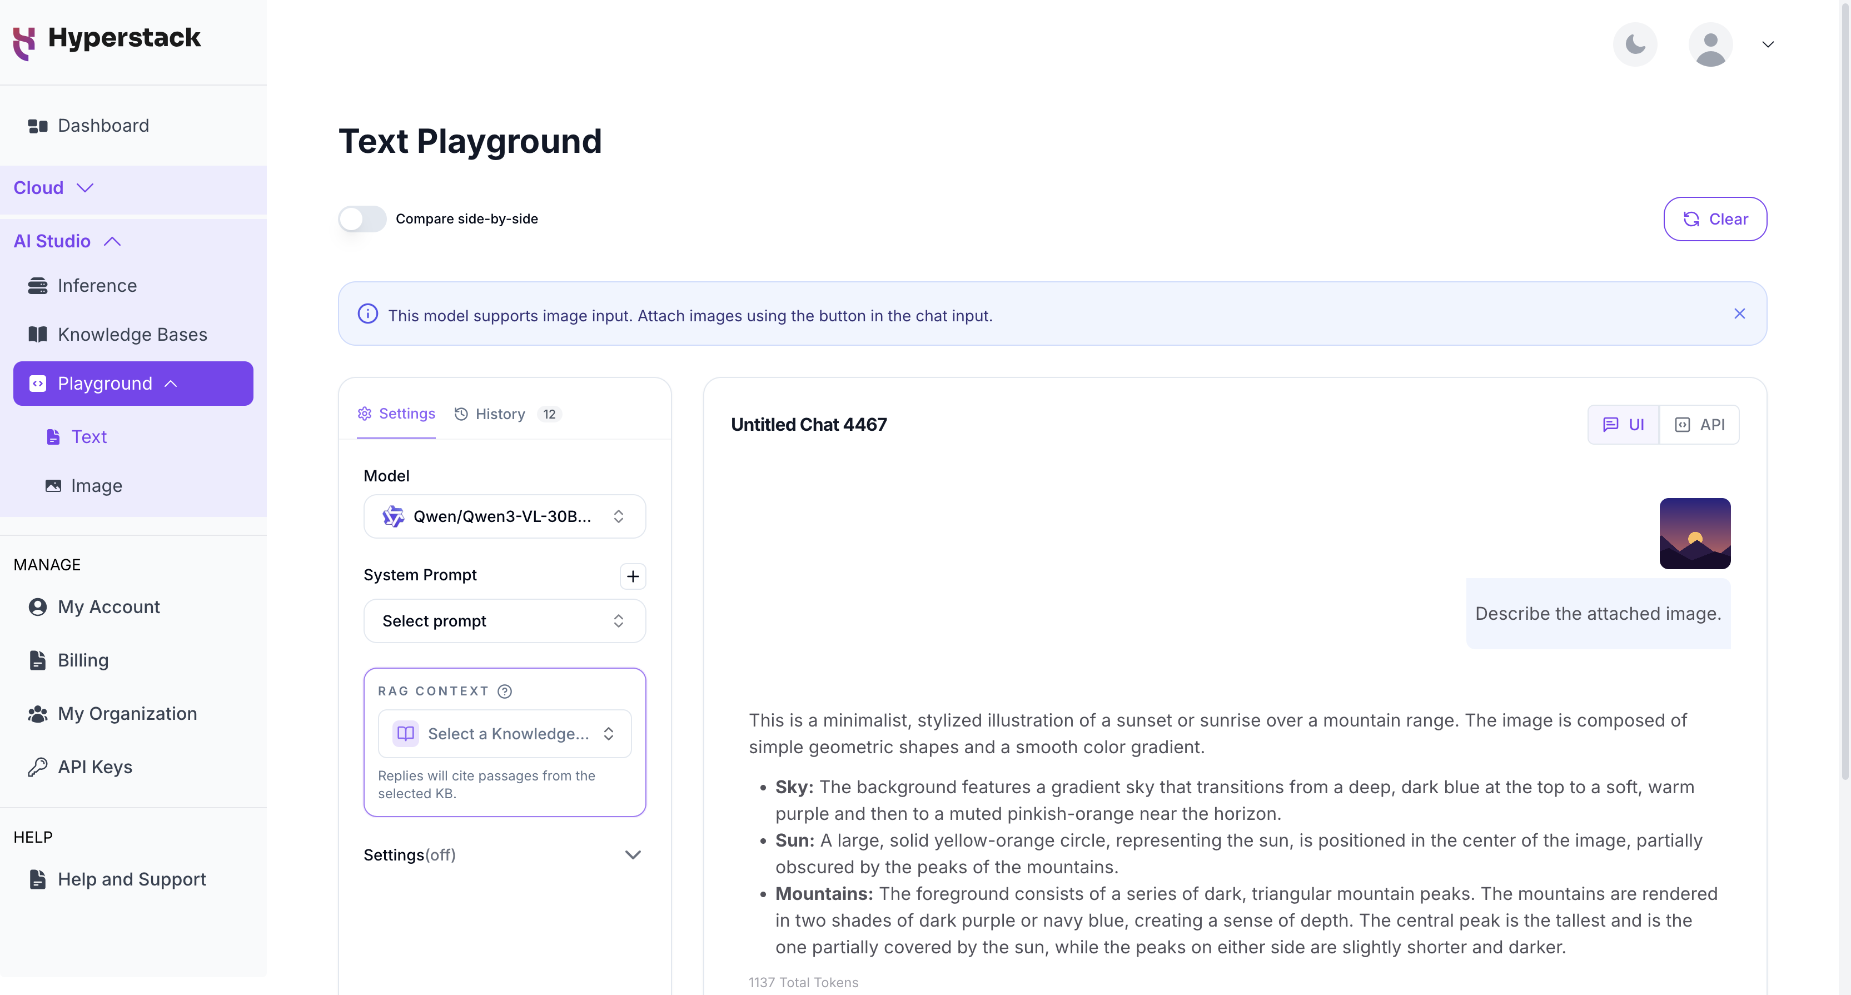Open the user avatar profile

coord(1710,44)
